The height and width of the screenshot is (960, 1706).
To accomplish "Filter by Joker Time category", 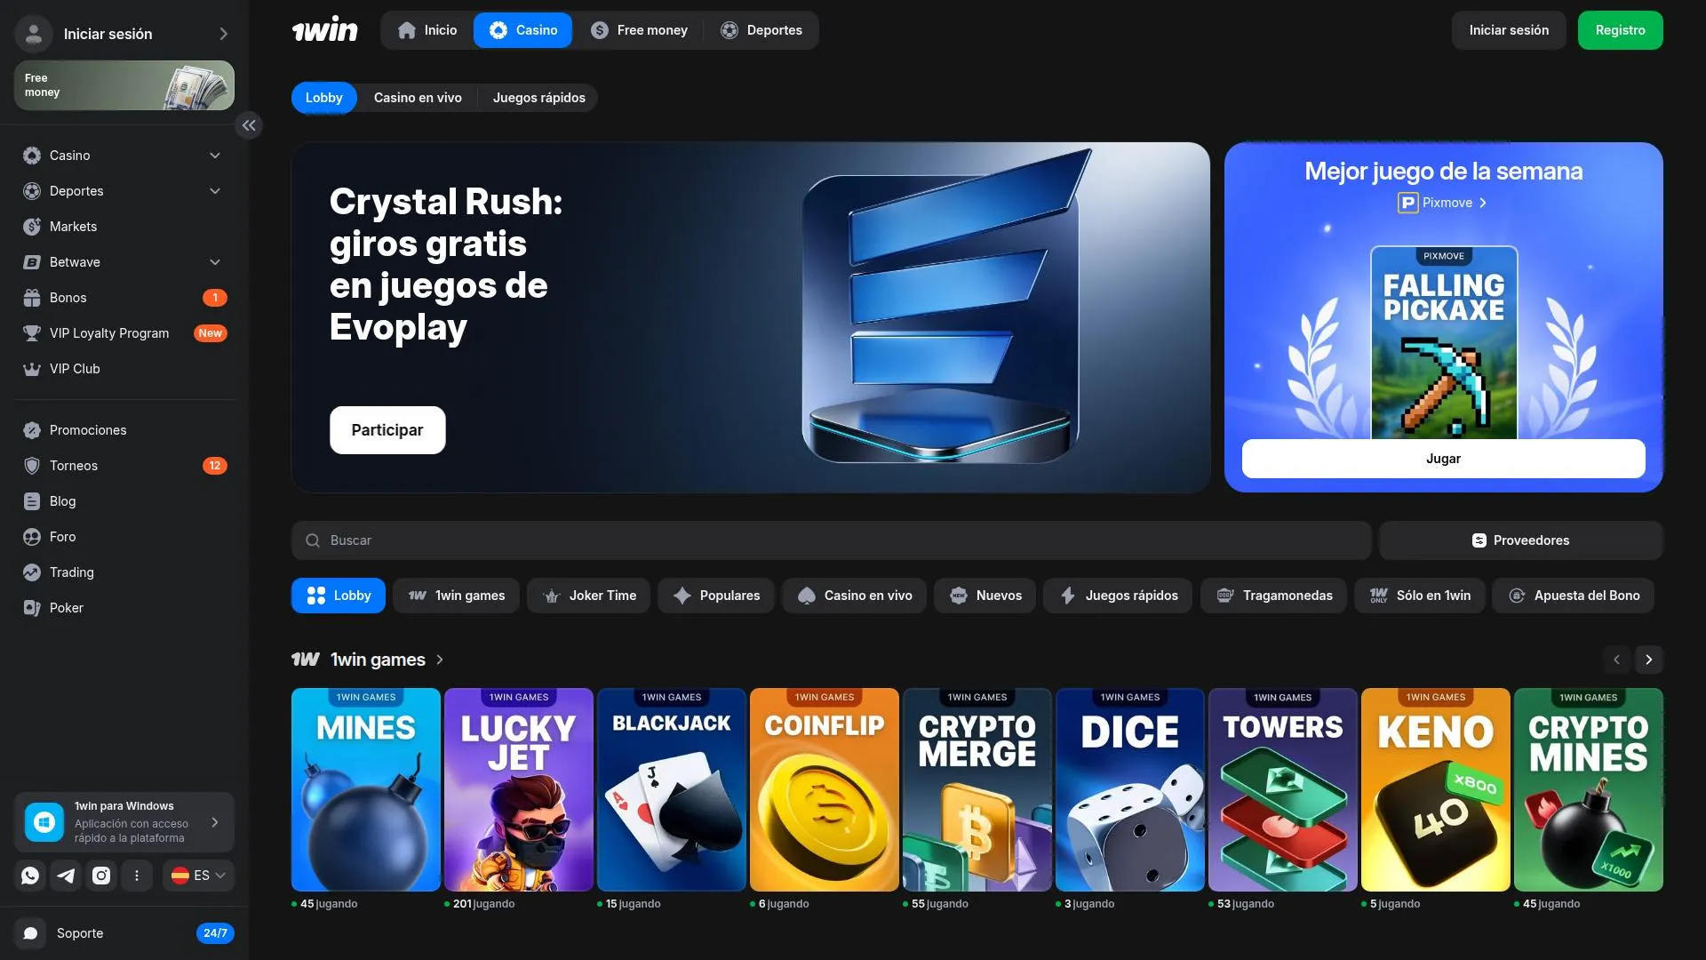I will pos(589,596).
